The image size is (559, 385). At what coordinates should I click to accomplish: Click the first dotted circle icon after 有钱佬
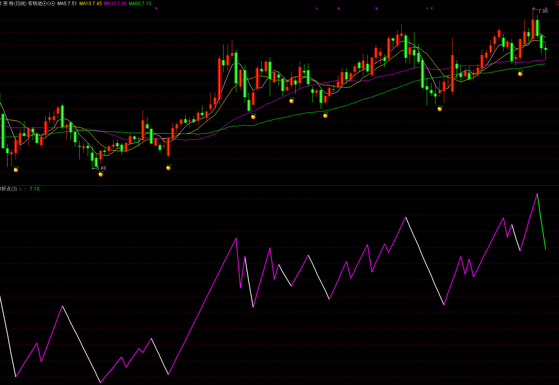click(44, 4)
